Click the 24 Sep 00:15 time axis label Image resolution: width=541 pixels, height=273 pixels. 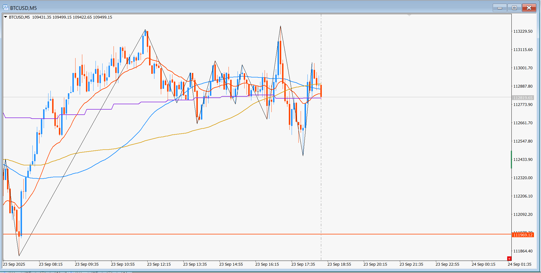[483, 264]
